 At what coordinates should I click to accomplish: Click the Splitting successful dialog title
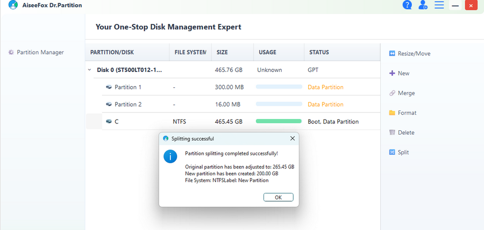point(193,138)
